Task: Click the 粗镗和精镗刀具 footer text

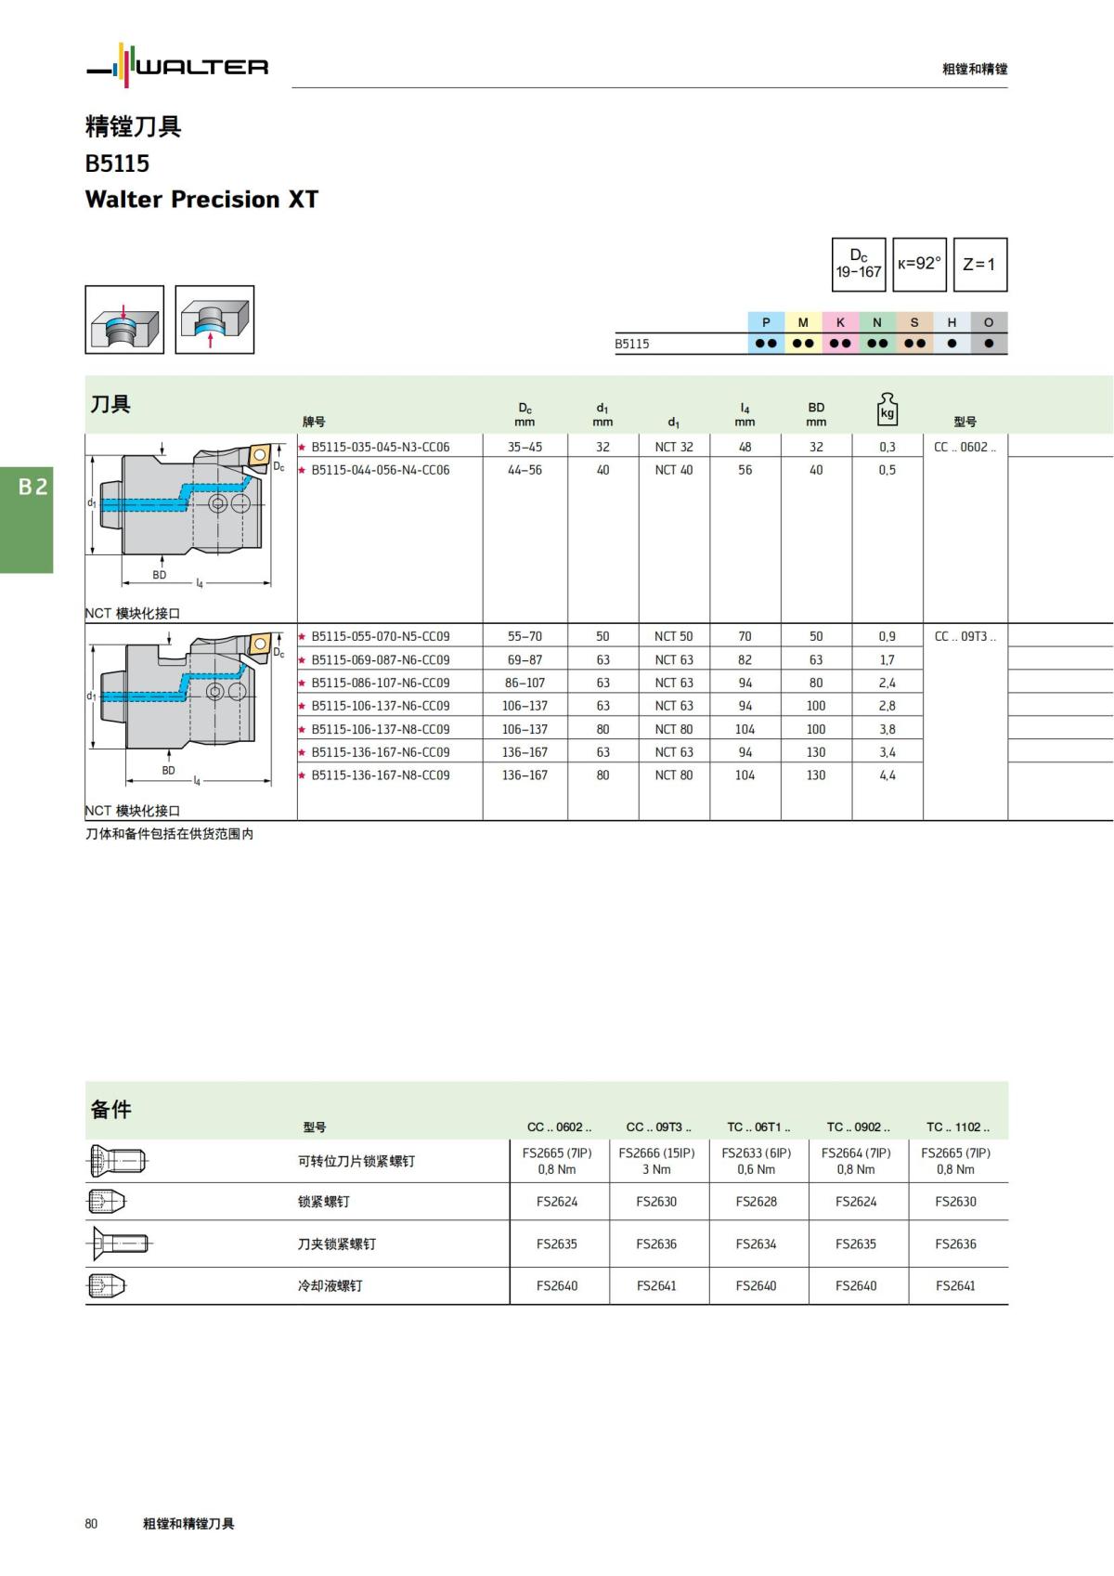Action: tap(188, 1524)
